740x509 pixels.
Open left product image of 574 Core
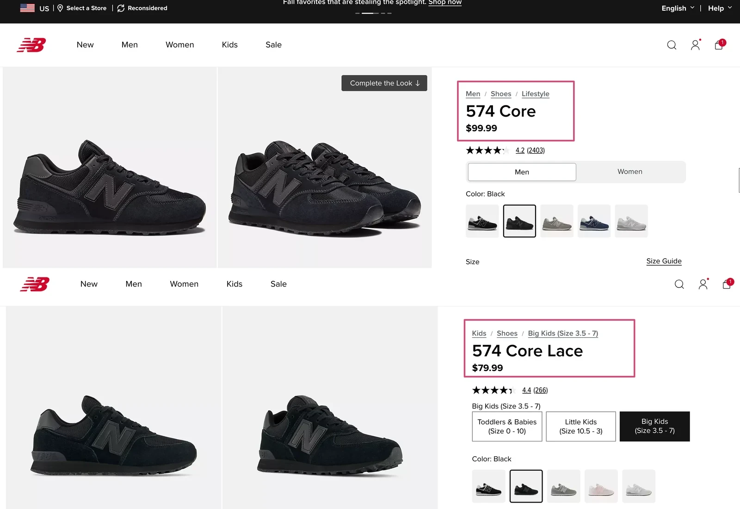[110, 168]
